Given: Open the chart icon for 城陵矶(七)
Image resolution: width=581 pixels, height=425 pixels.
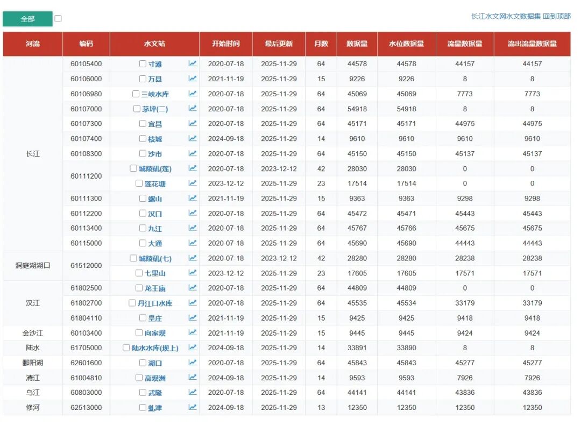Looking at the screenshot, I should (x=192, y=258).
